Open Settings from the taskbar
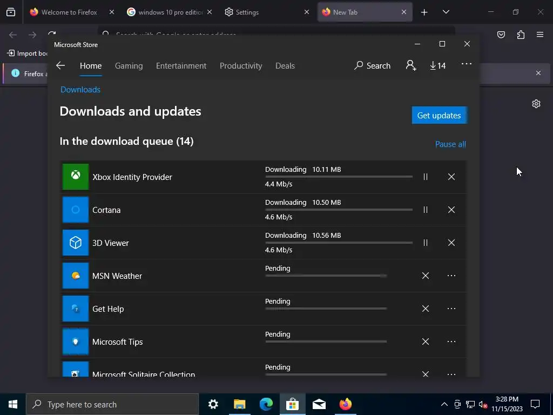 213,404
